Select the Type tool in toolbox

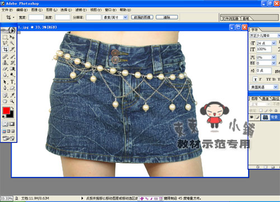tap(12, 82)
